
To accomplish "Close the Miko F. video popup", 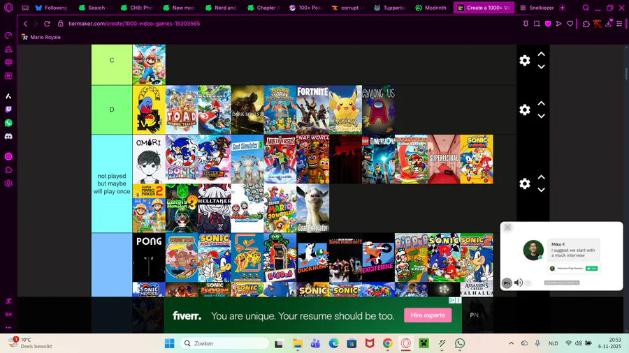I will pos(507,227).
